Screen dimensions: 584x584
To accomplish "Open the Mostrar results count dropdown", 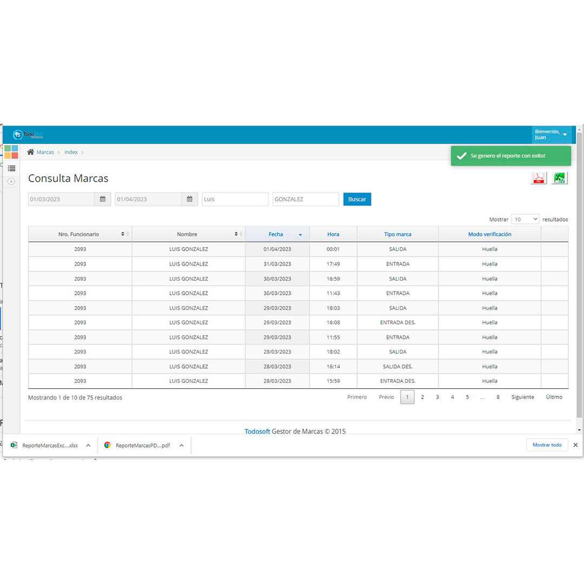I will point(525,220).
